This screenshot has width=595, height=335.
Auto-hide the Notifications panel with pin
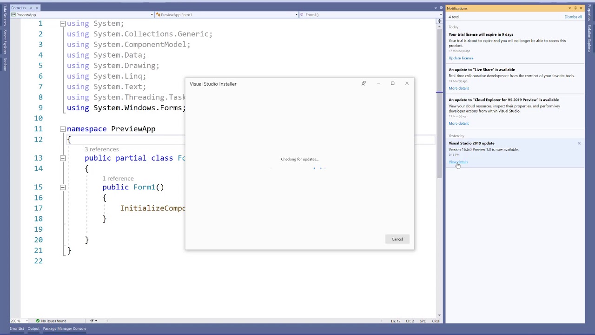click(x=575, y=8)
